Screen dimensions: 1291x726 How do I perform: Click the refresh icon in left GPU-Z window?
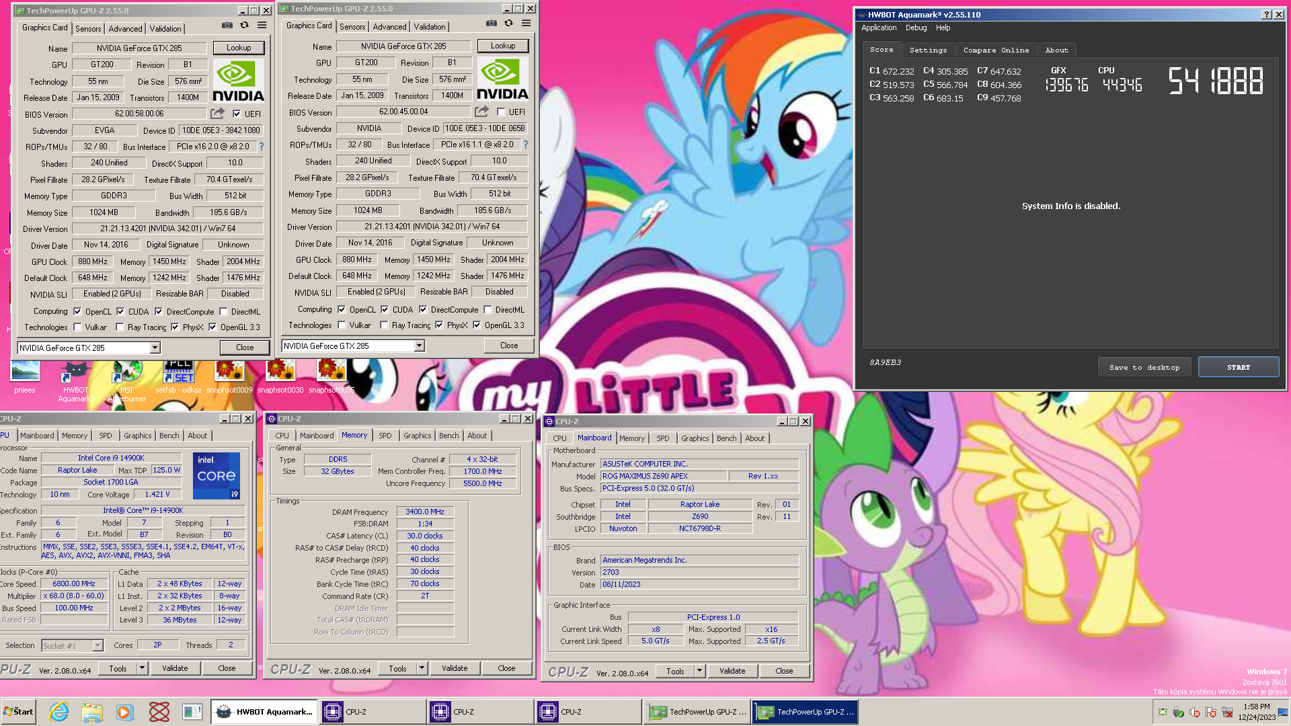click(x=245, y=26)
